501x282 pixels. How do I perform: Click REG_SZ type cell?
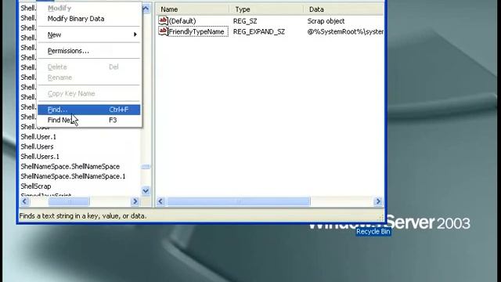[245, 21]
